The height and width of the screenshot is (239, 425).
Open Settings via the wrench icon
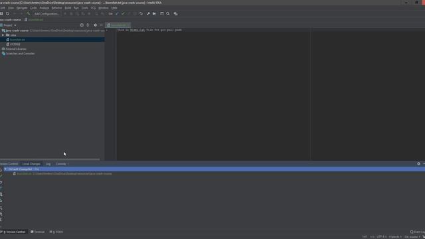(x=148, y=13)
